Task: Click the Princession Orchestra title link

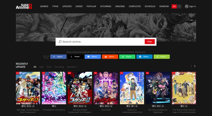Action: pyautogui.click(x=54, y=110)
